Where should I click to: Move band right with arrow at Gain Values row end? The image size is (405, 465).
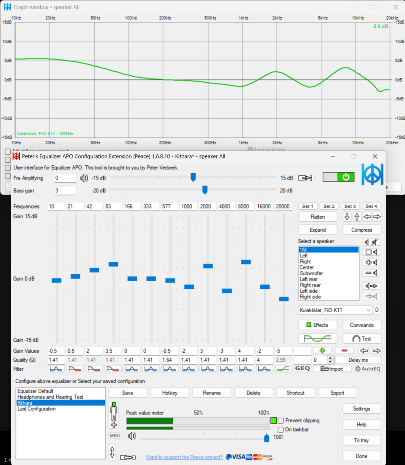click(x=377, y=350)
